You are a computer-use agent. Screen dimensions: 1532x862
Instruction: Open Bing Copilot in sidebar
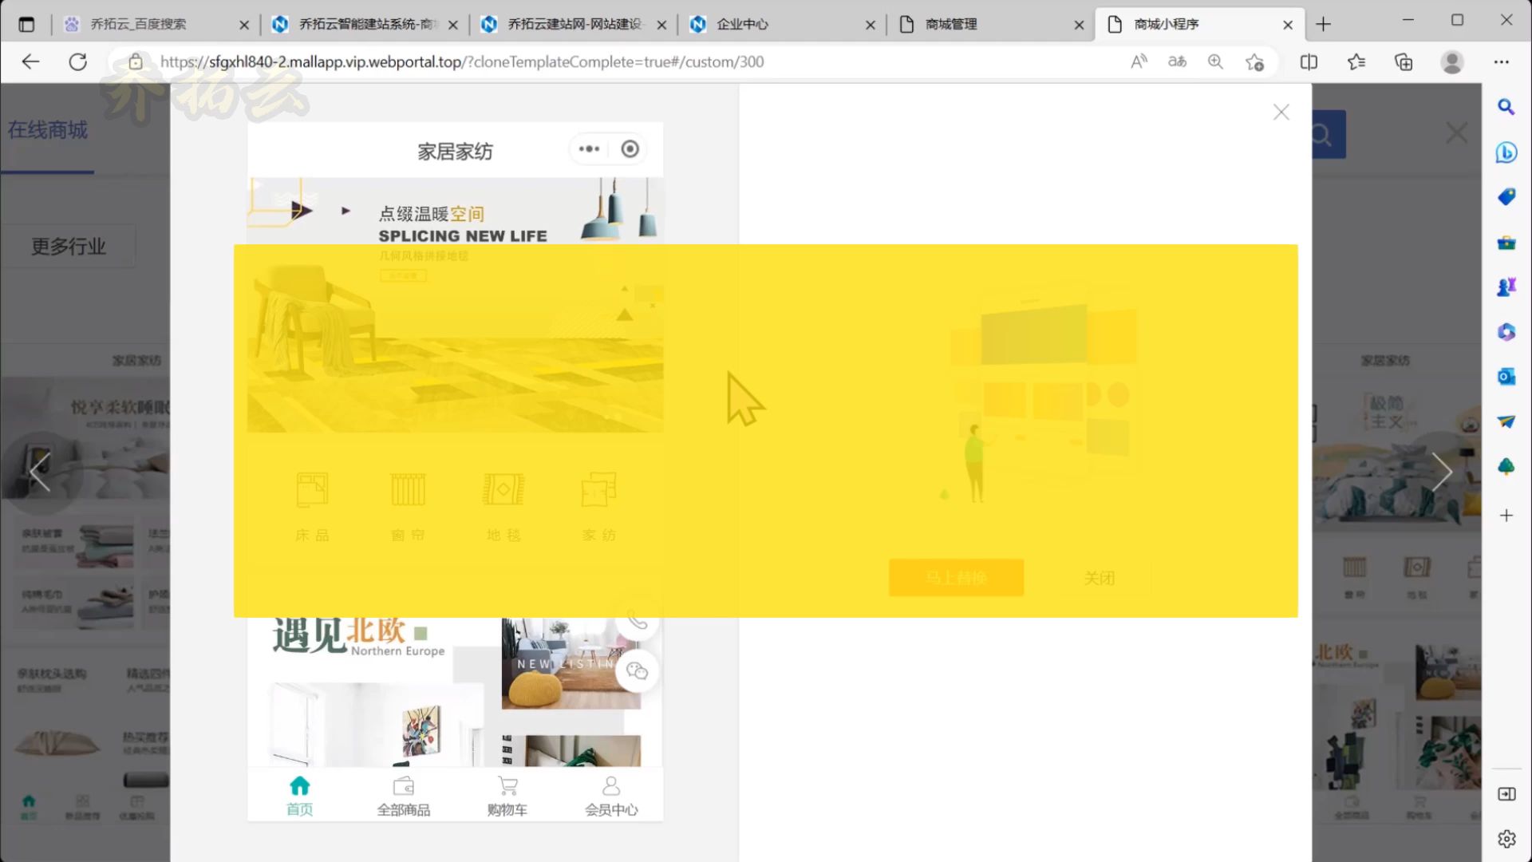[1506, 152]
